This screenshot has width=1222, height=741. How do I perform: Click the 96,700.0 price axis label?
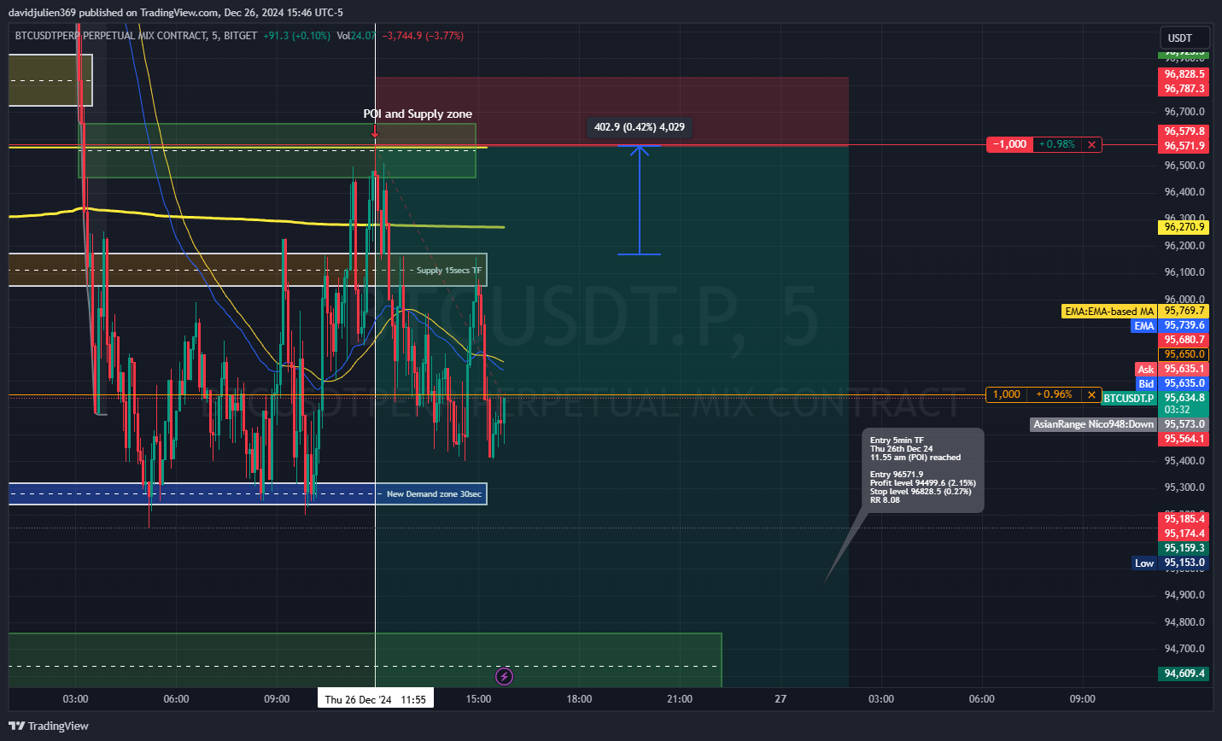tap(1184, 112)
